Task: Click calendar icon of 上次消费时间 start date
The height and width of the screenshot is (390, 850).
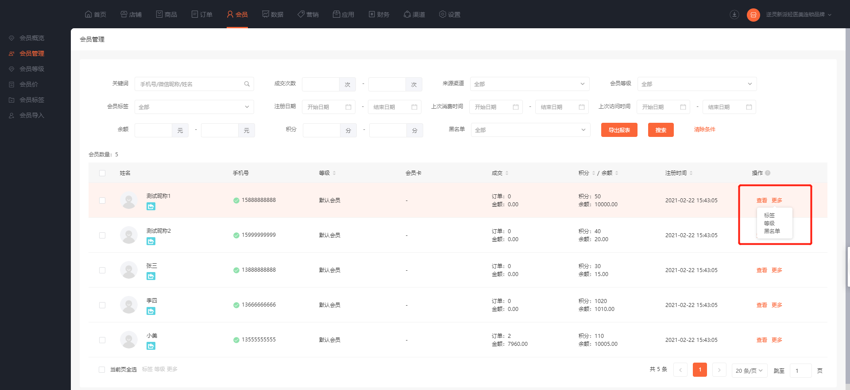Action: click(x=516, y=107)
